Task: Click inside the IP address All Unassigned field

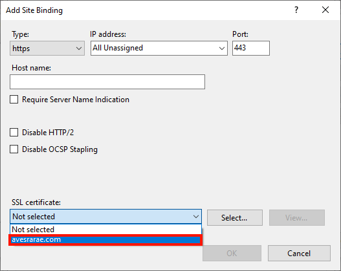Action: coord(155,48)
